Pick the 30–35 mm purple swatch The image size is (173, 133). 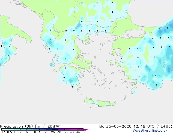tap(61, 129)
